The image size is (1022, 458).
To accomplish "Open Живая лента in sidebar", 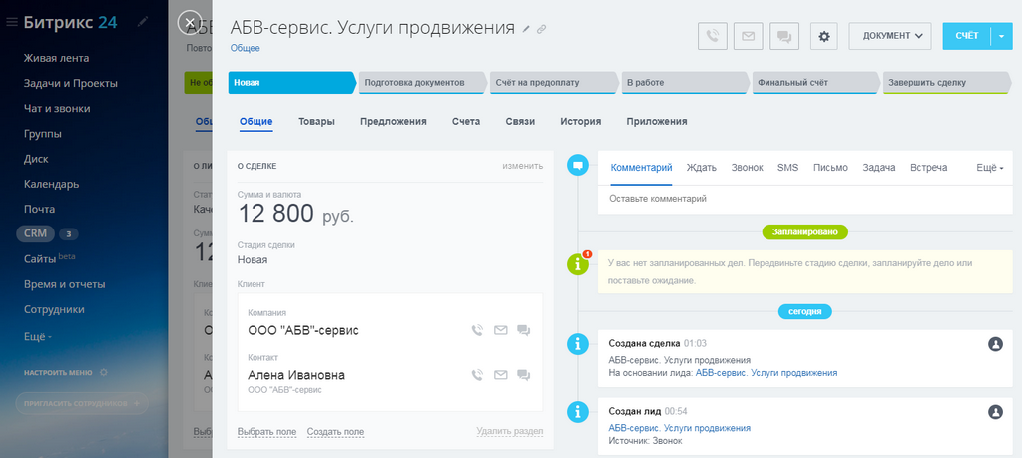I will pos(57,58).
